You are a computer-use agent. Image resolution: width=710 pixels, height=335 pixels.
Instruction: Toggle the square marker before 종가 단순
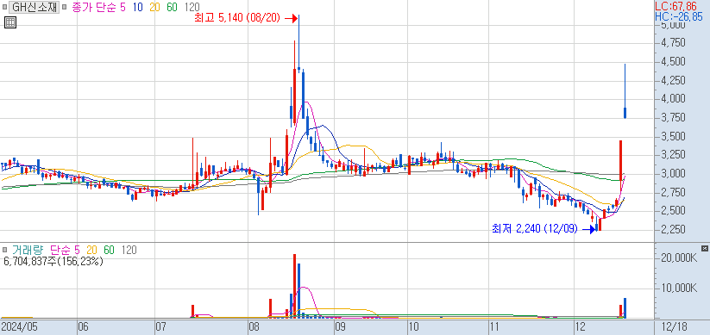(65, 7)
